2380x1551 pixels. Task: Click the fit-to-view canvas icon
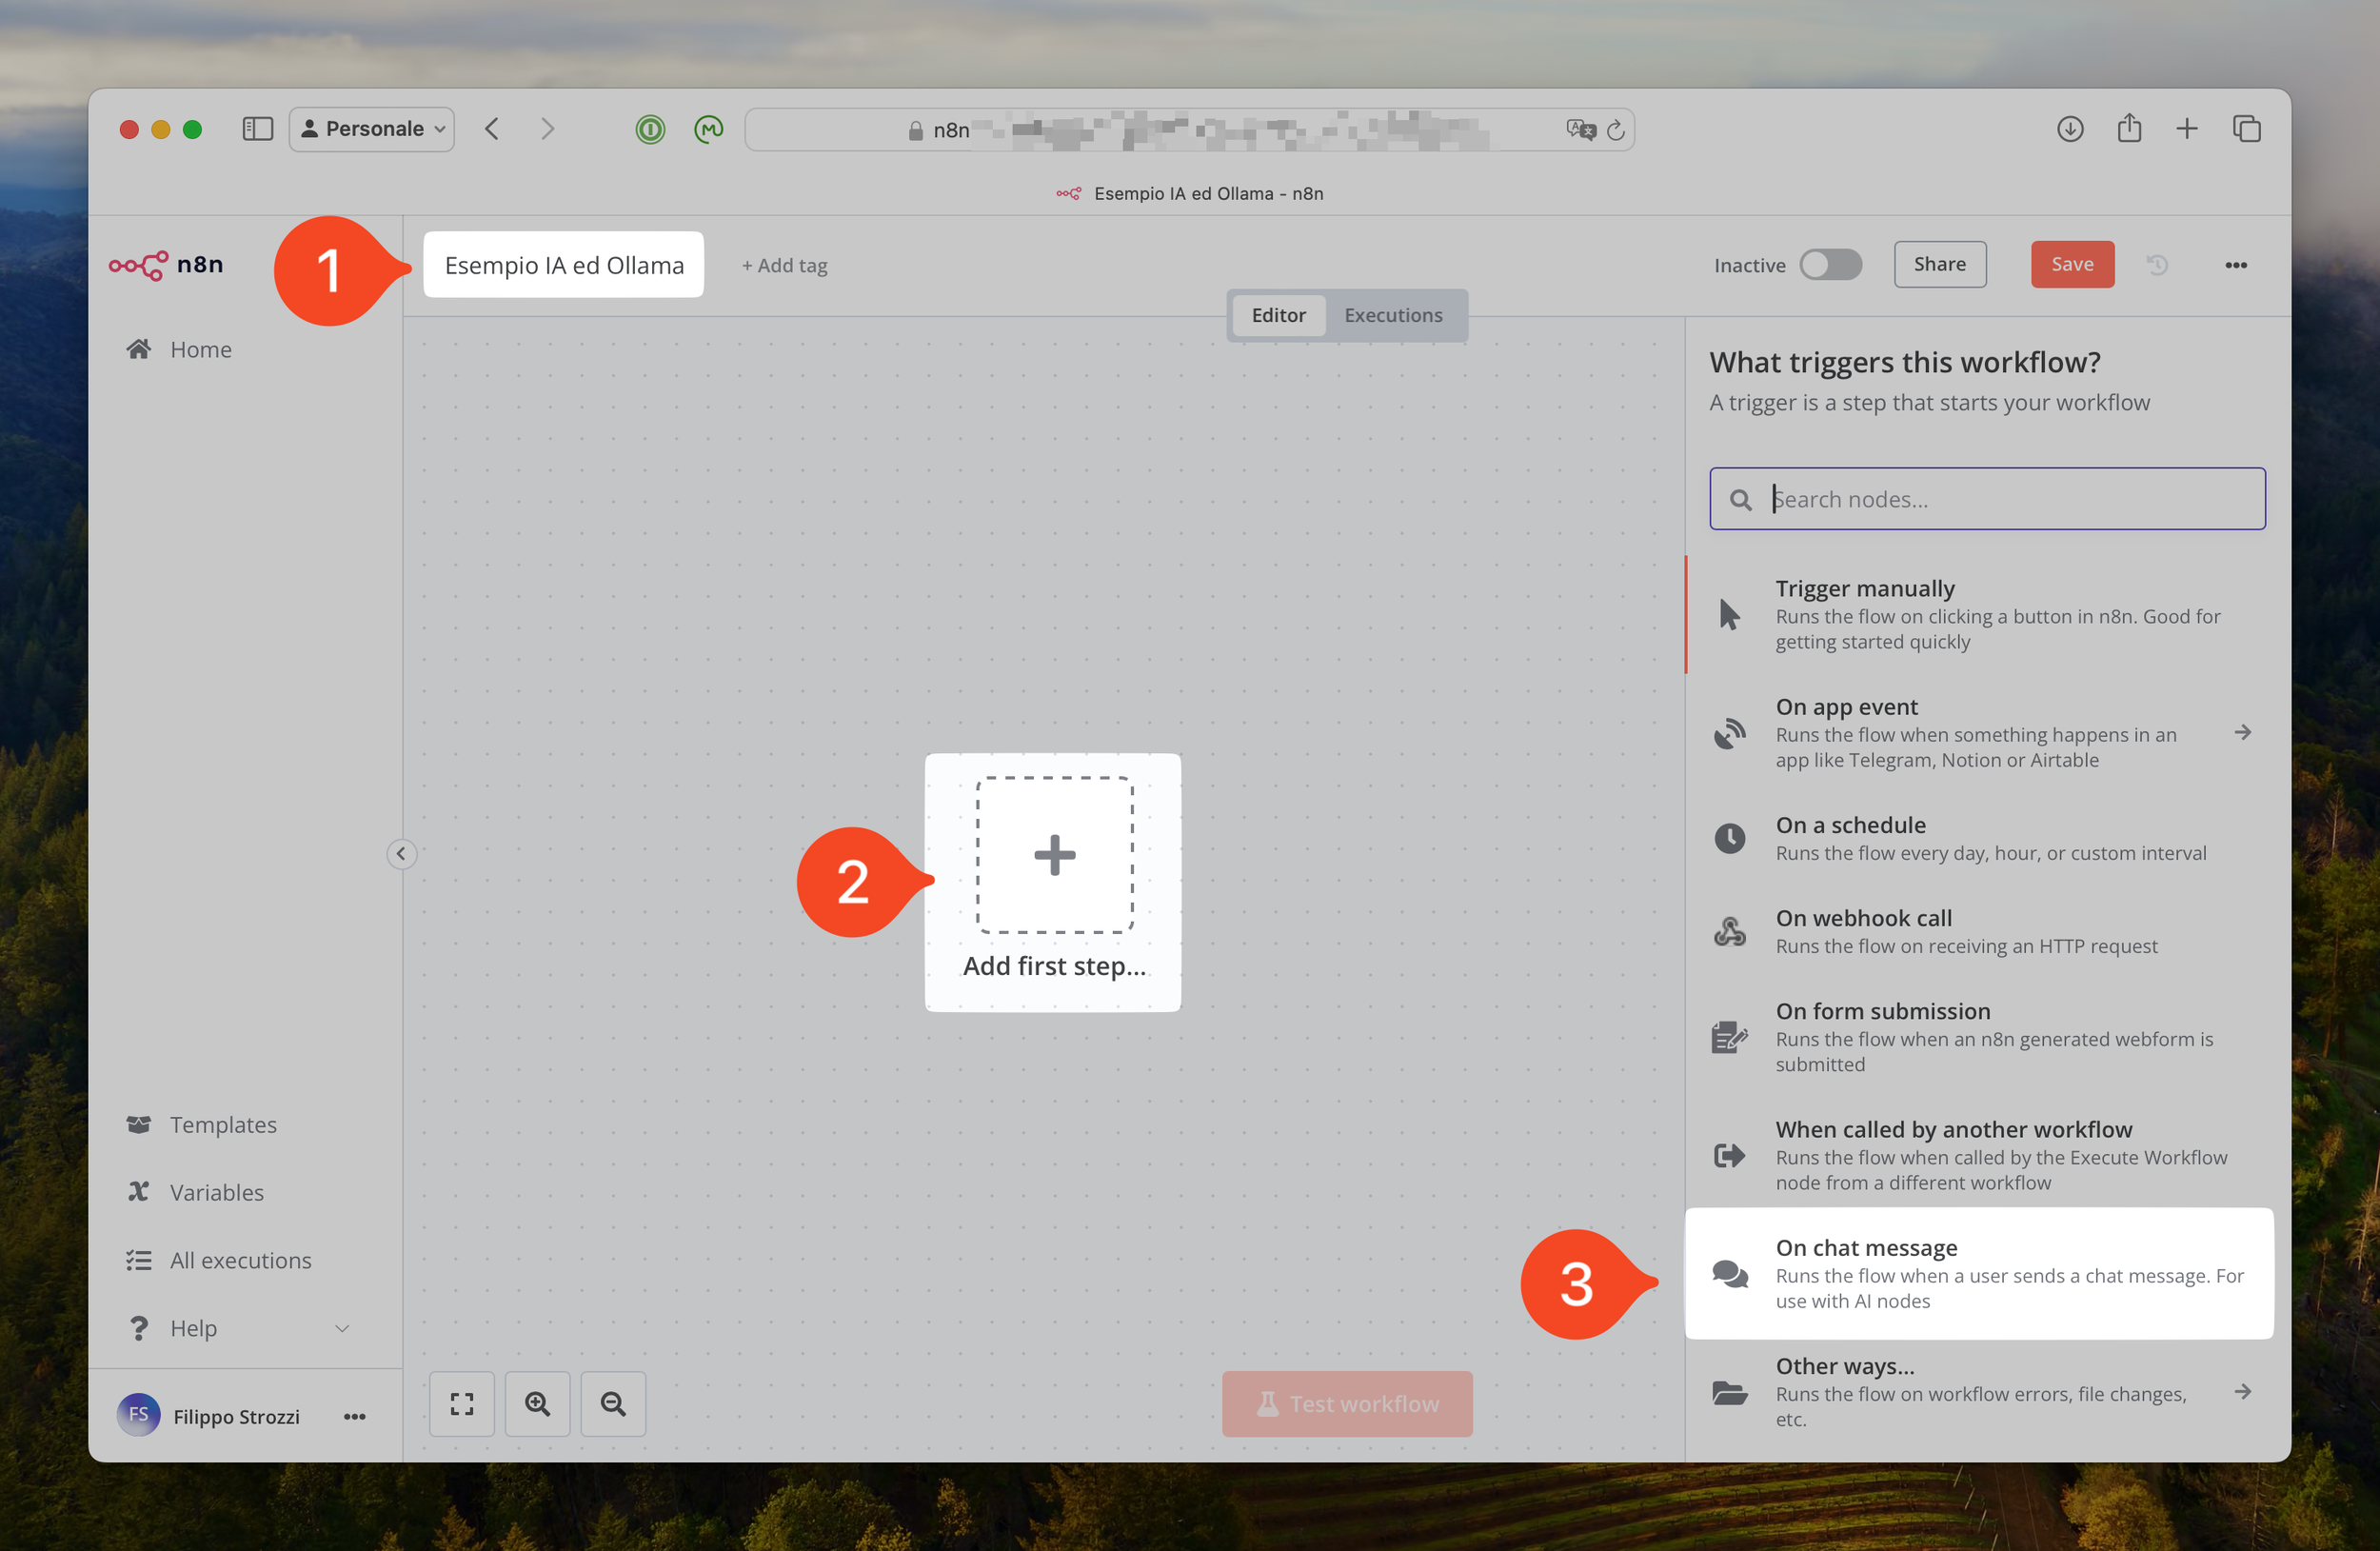tap(461, 1404)
